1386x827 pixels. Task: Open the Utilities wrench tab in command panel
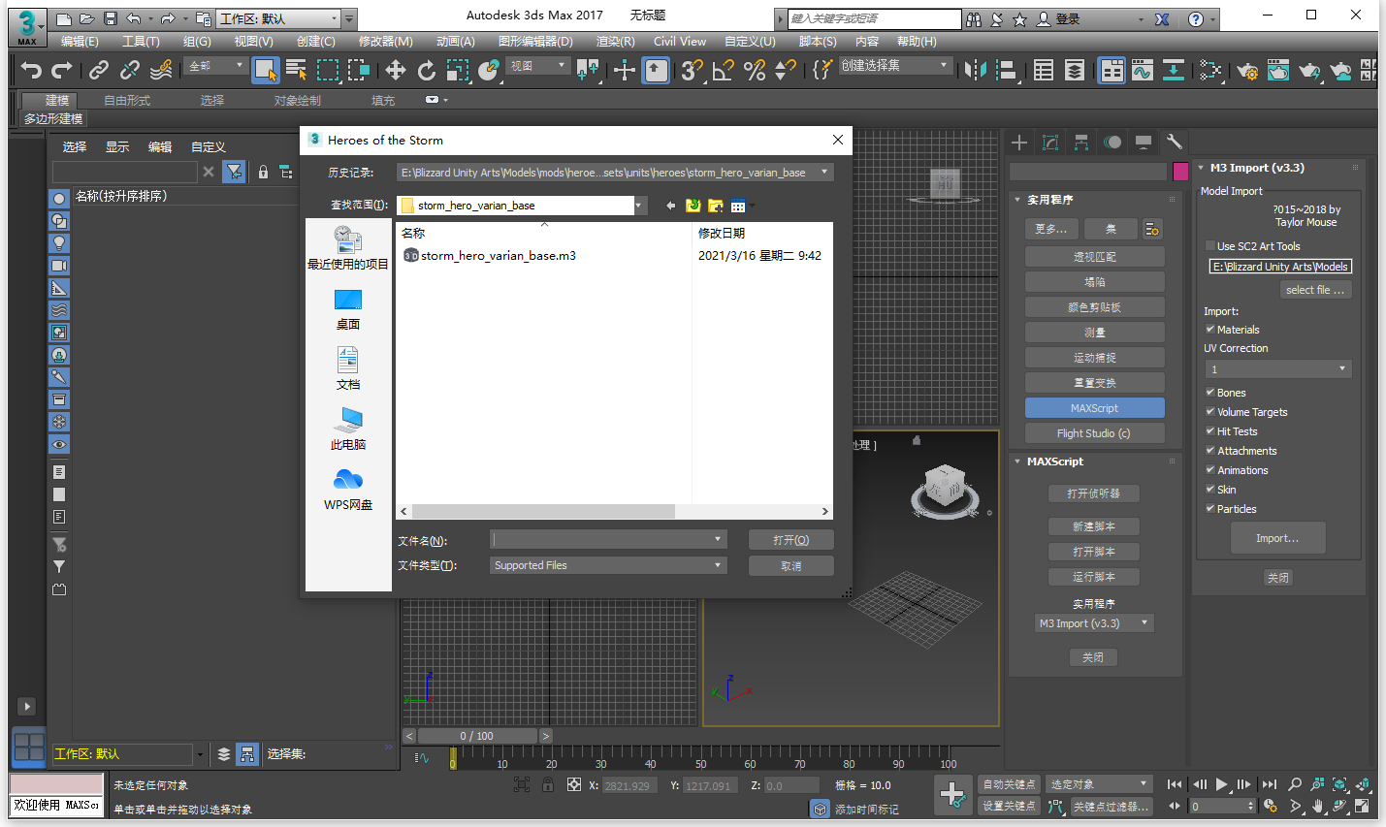(1174, 143)
